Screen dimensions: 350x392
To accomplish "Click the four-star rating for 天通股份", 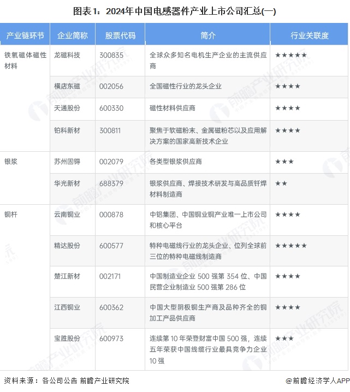I will 288,108.
